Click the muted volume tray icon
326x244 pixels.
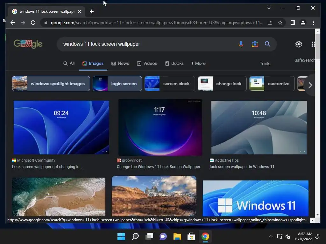tap(288, 236)
